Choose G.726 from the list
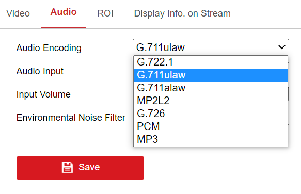 [x=211, y=114]
